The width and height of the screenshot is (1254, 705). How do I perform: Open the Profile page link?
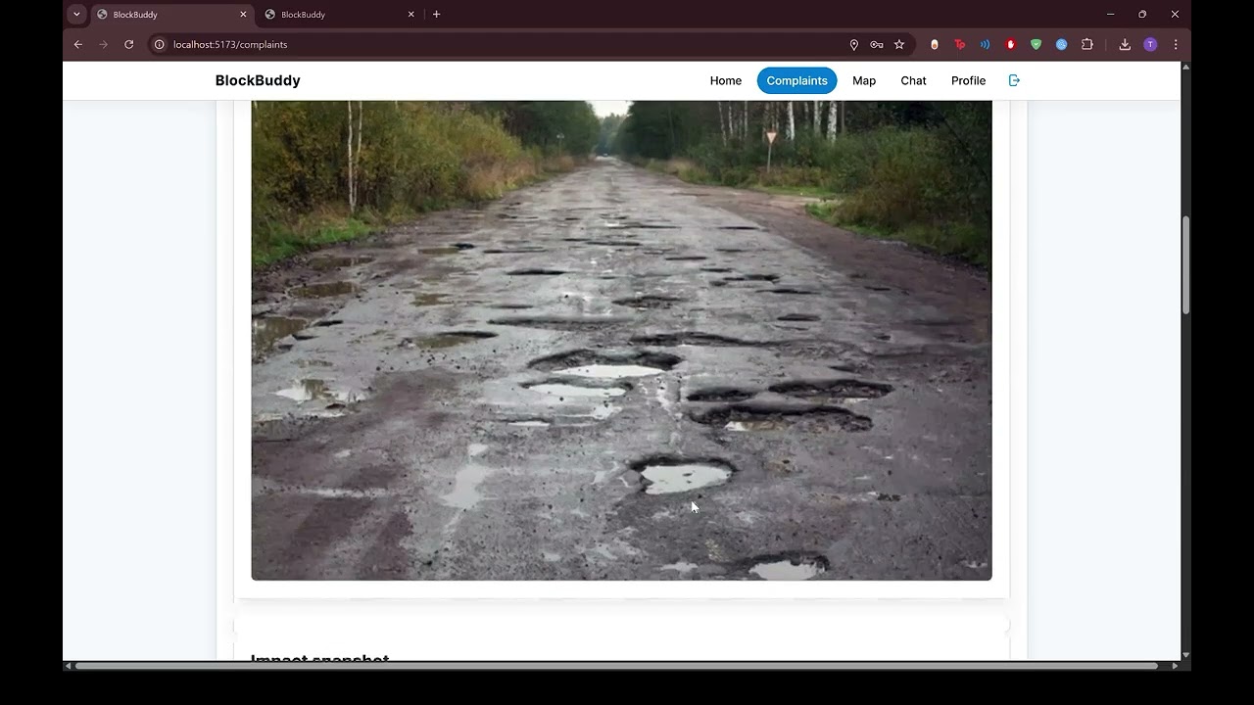968,80
